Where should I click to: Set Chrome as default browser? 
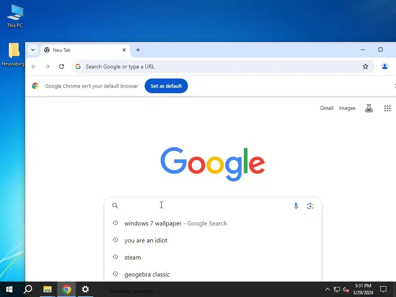coord(166,86)
